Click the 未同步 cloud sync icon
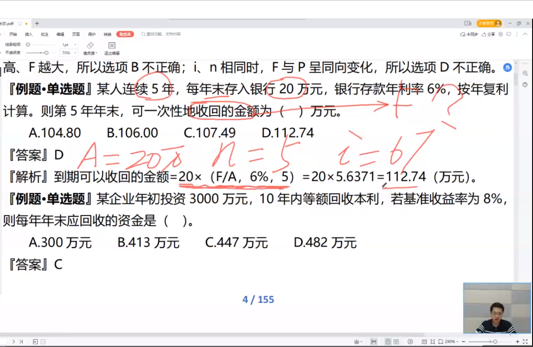The image size is (533, 347). (x=469, y=34)
